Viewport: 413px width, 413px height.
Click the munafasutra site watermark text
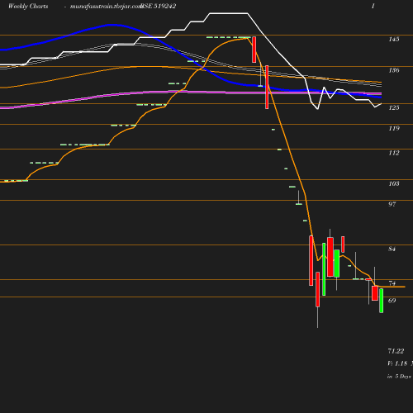tap(106, 7)
